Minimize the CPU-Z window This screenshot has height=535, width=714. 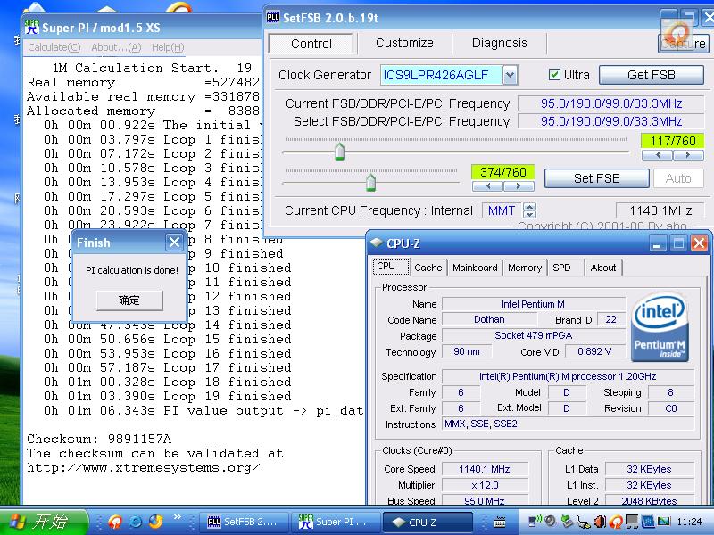[x=657, y=243]
